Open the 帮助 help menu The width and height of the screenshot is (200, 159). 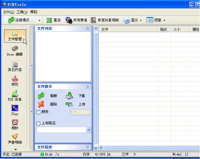34,12
